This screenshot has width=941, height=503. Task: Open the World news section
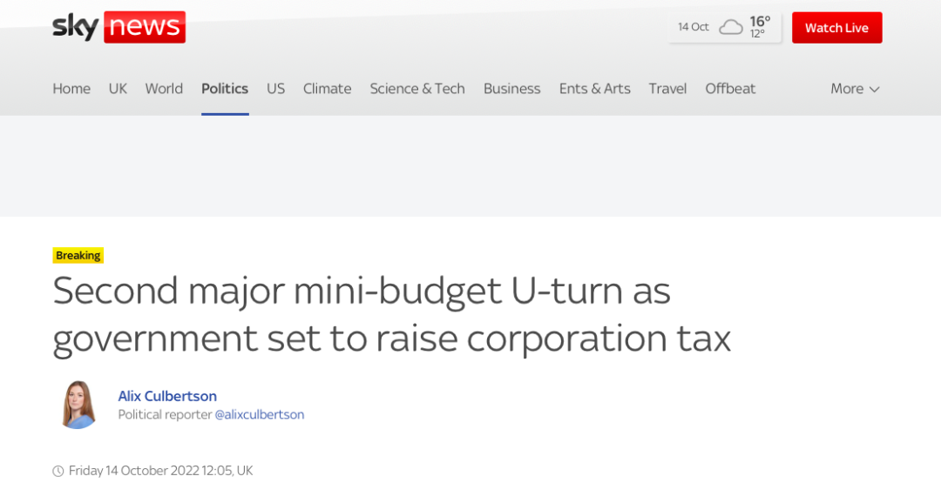pos(164,89)
